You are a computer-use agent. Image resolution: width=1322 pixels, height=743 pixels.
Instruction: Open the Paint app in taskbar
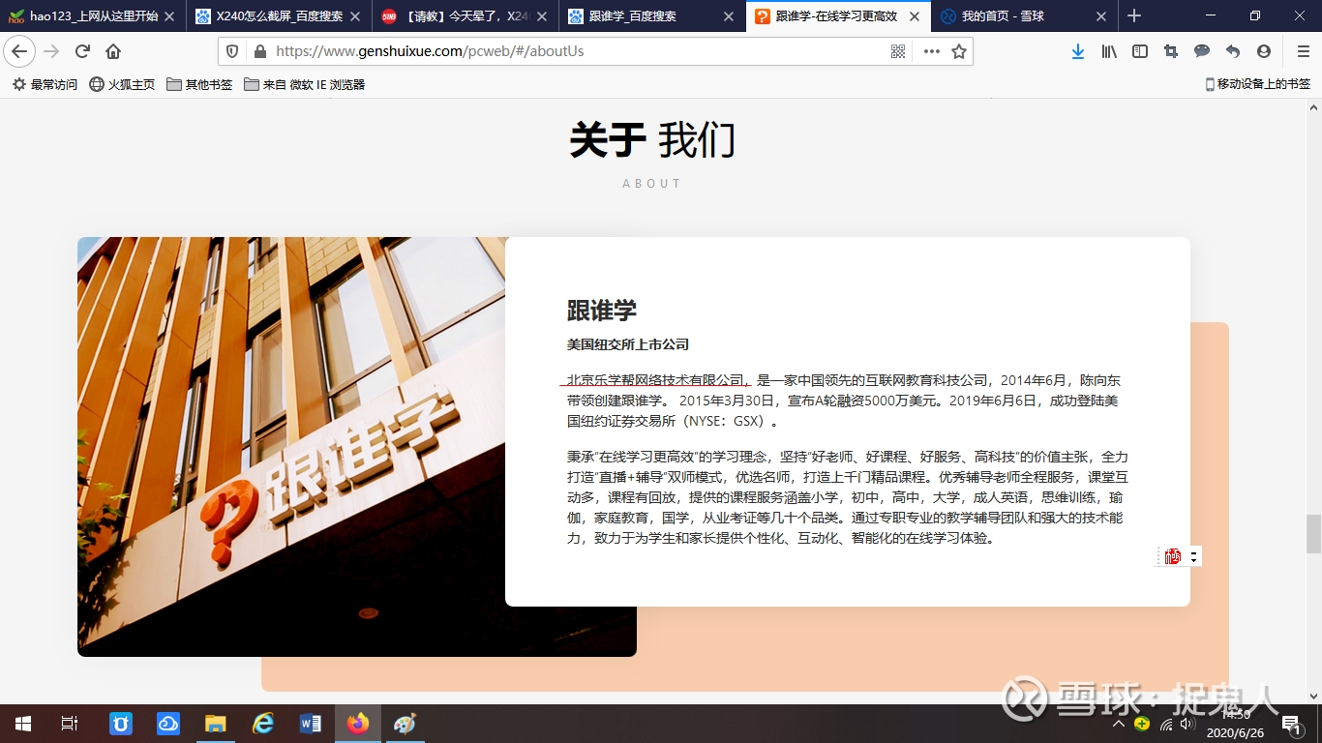coord(405,724)
